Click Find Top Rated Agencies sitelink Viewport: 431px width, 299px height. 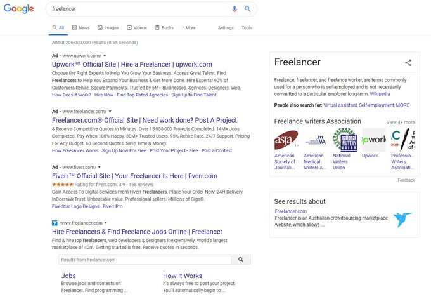click(x=143, y=95)
